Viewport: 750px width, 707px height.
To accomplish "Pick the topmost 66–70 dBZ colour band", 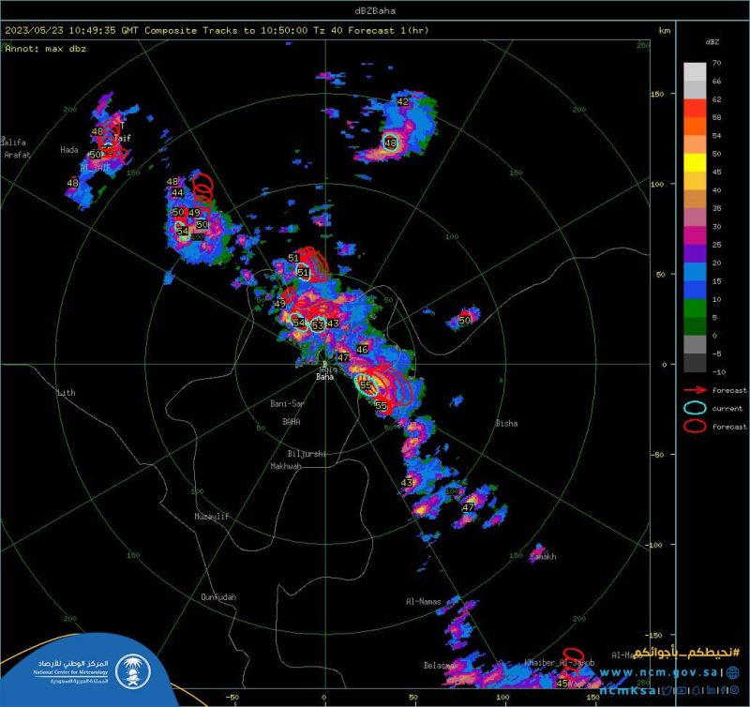I will click(x=695, y=71).
